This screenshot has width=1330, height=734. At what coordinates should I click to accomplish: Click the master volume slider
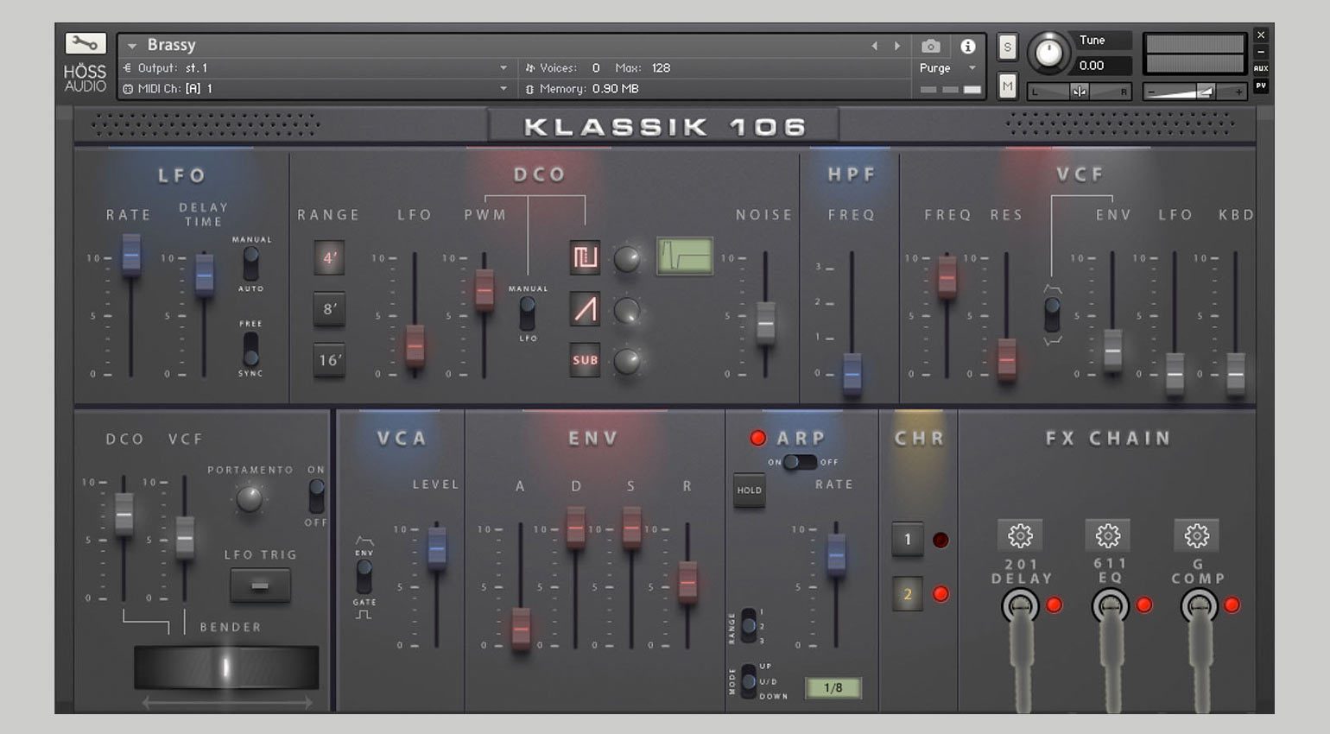pyautogui.click(x=1194, y=91)
